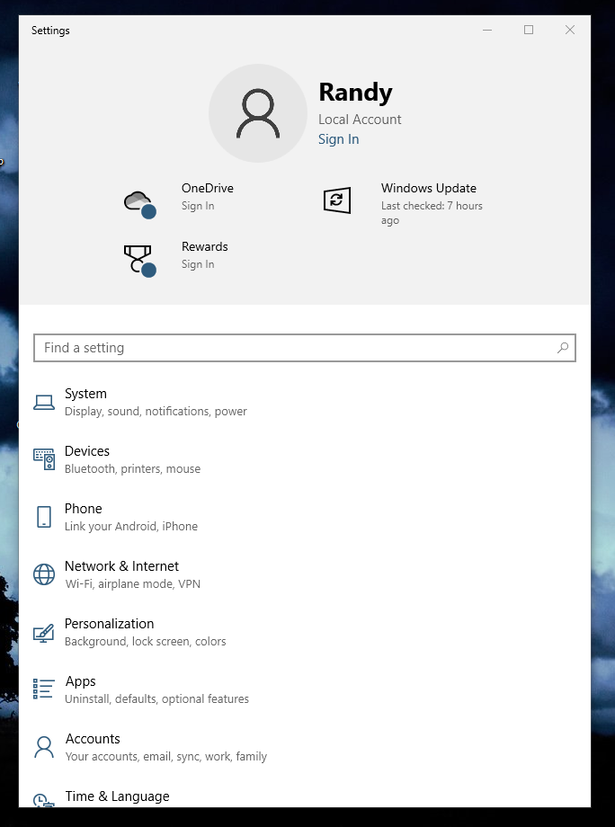
Task: Click the Randy user avatar picture
Action: tap(258, 113)
